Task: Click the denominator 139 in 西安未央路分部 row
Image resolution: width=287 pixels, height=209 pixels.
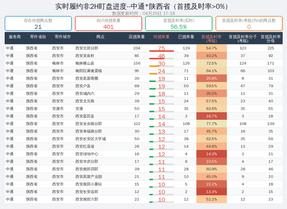Action: 270,124
